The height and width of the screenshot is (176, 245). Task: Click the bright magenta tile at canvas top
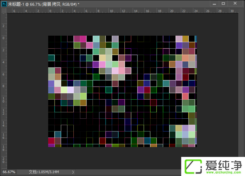(83, 39)
